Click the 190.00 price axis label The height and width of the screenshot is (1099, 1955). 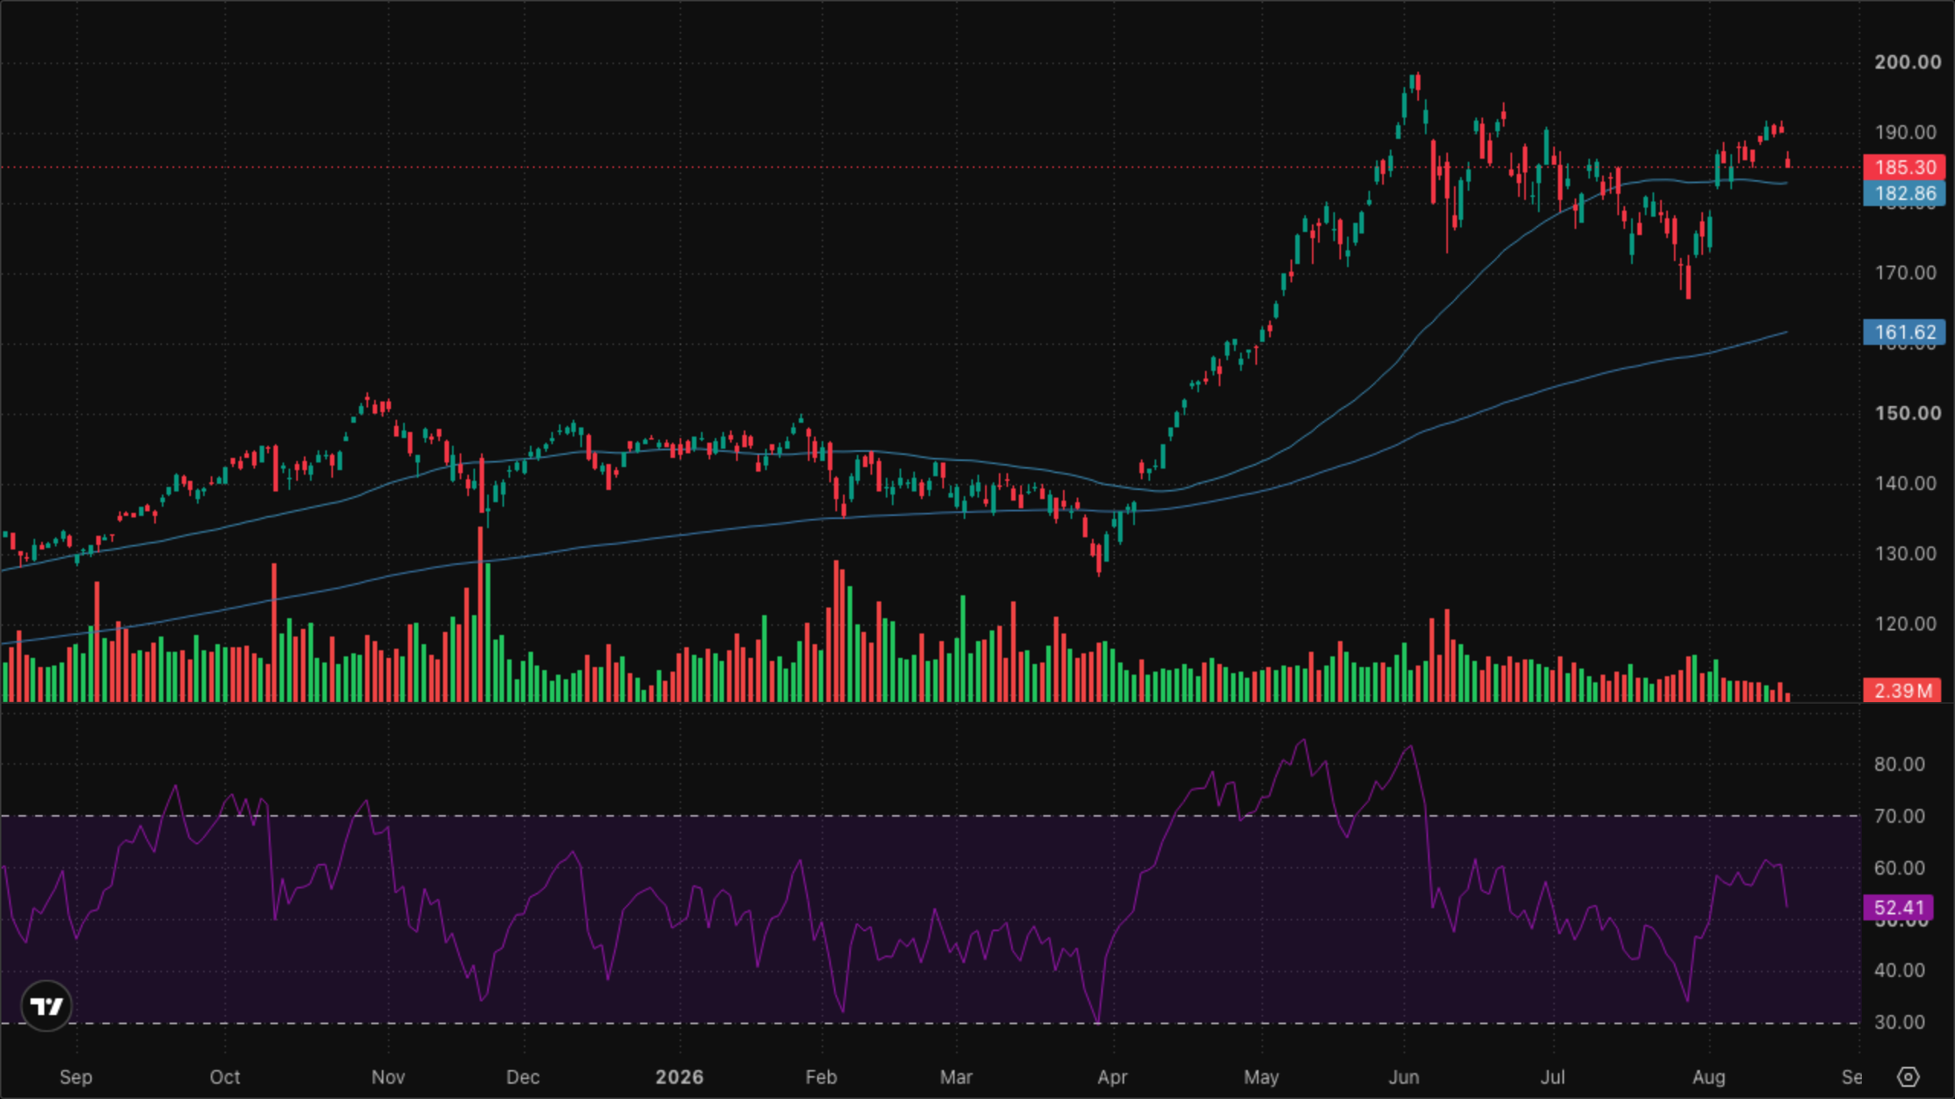tap(1906, 133)
